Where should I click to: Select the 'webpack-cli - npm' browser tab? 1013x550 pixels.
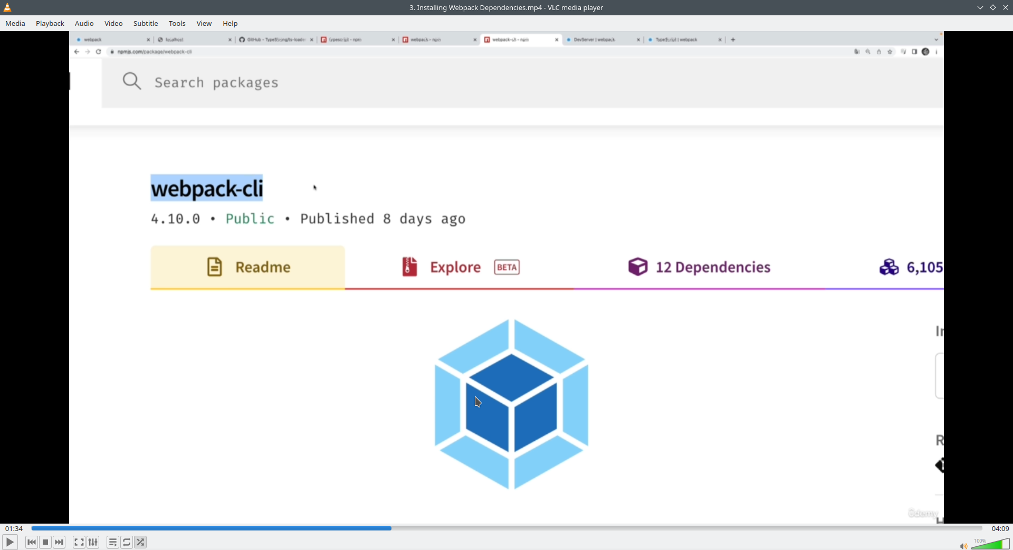521,40
